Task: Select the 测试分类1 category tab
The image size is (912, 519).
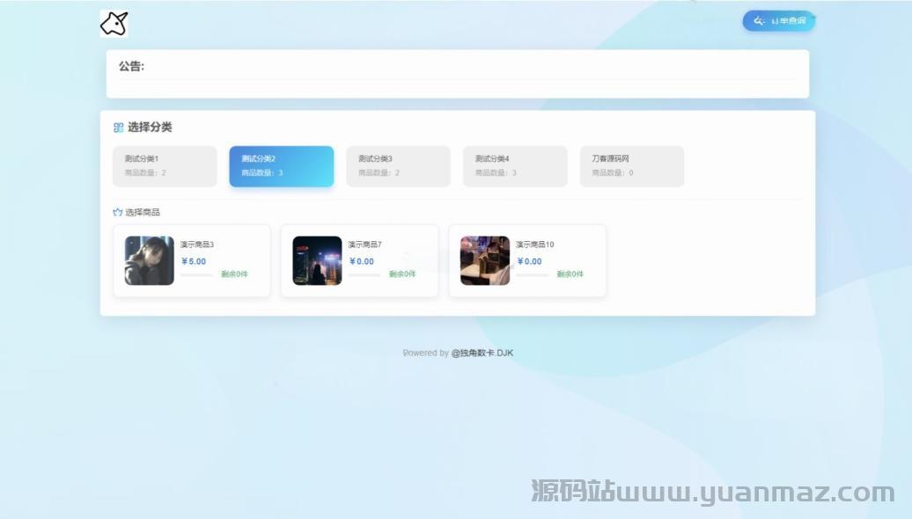Action: click(x=165, y=166)
